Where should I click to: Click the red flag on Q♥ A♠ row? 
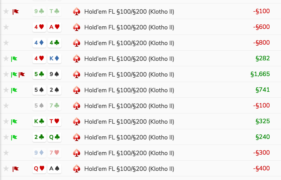(15, 169)
